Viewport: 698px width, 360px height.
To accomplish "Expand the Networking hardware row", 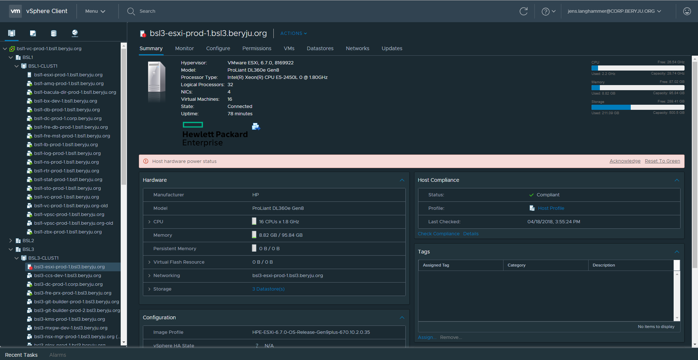I will (x=149, y=276).
